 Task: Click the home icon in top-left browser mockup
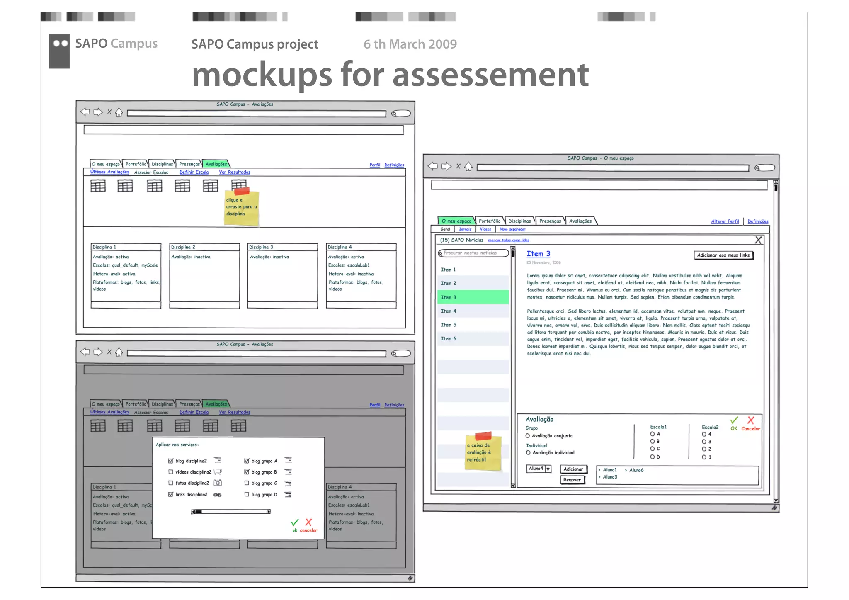click(x=119, y=112)
